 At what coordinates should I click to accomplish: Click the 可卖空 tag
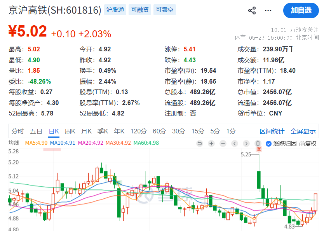pyautogui.click(x=165, y=10)
